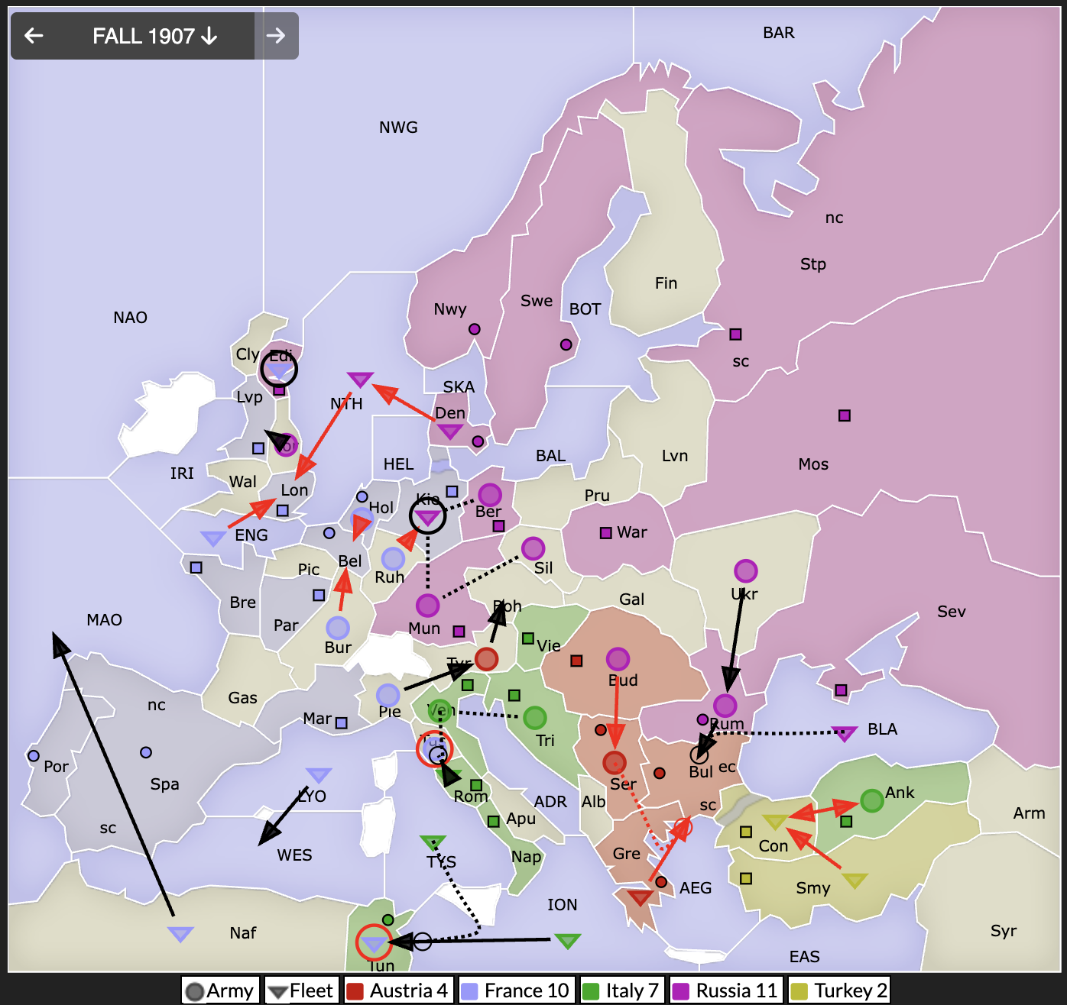Select the Russian fleet in Kiel
The image size is (1067, 1005).
428,519
